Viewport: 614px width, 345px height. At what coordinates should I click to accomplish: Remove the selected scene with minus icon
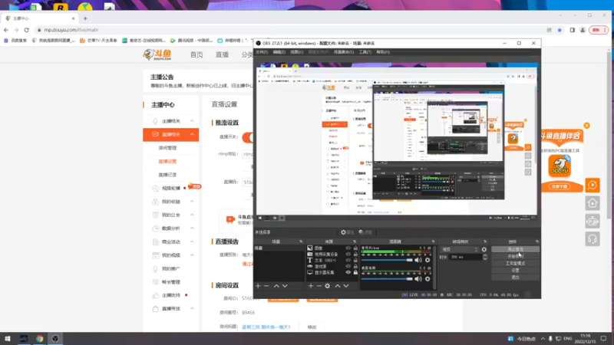click(266, 286)
